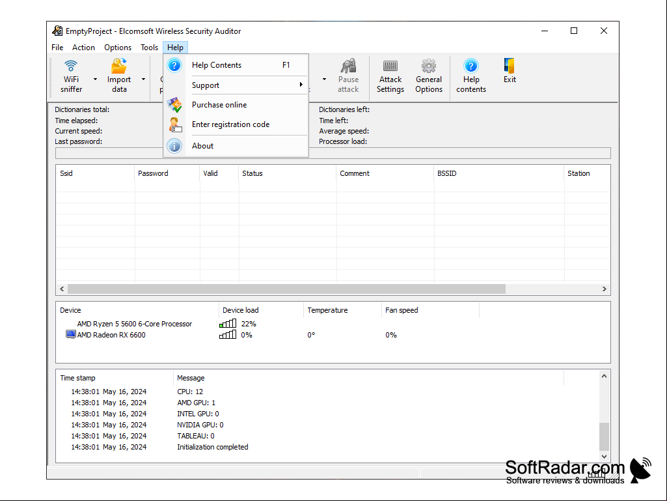Click the Message column header
The width and height of the screenshot is (667, 501).
[x=369, y=378]
